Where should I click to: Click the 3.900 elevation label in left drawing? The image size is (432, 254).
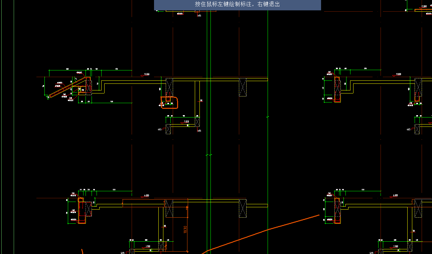(x=148, y=246)
